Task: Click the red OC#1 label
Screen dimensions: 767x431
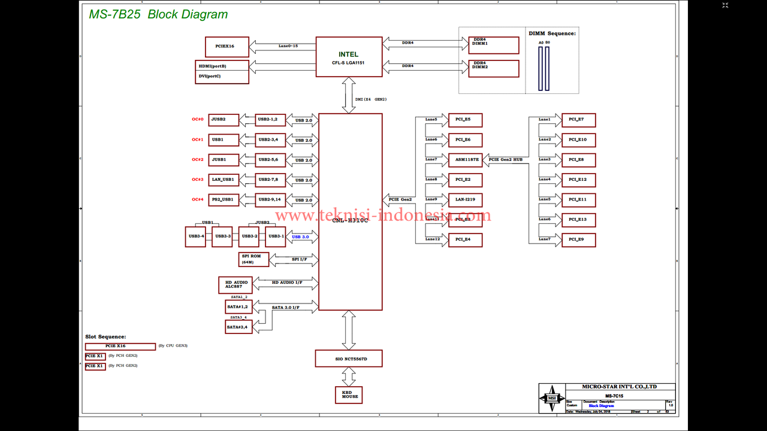Action: [198, 139]
